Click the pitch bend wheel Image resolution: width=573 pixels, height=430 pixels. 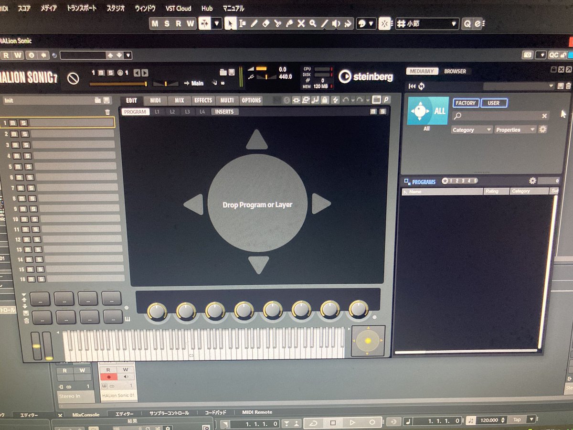(37, 345)
